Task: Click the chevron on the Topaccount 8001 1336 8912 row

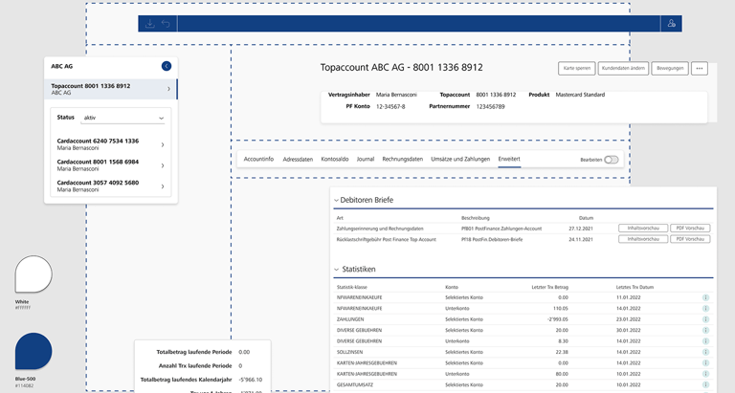Action: (x=168, y=89)
